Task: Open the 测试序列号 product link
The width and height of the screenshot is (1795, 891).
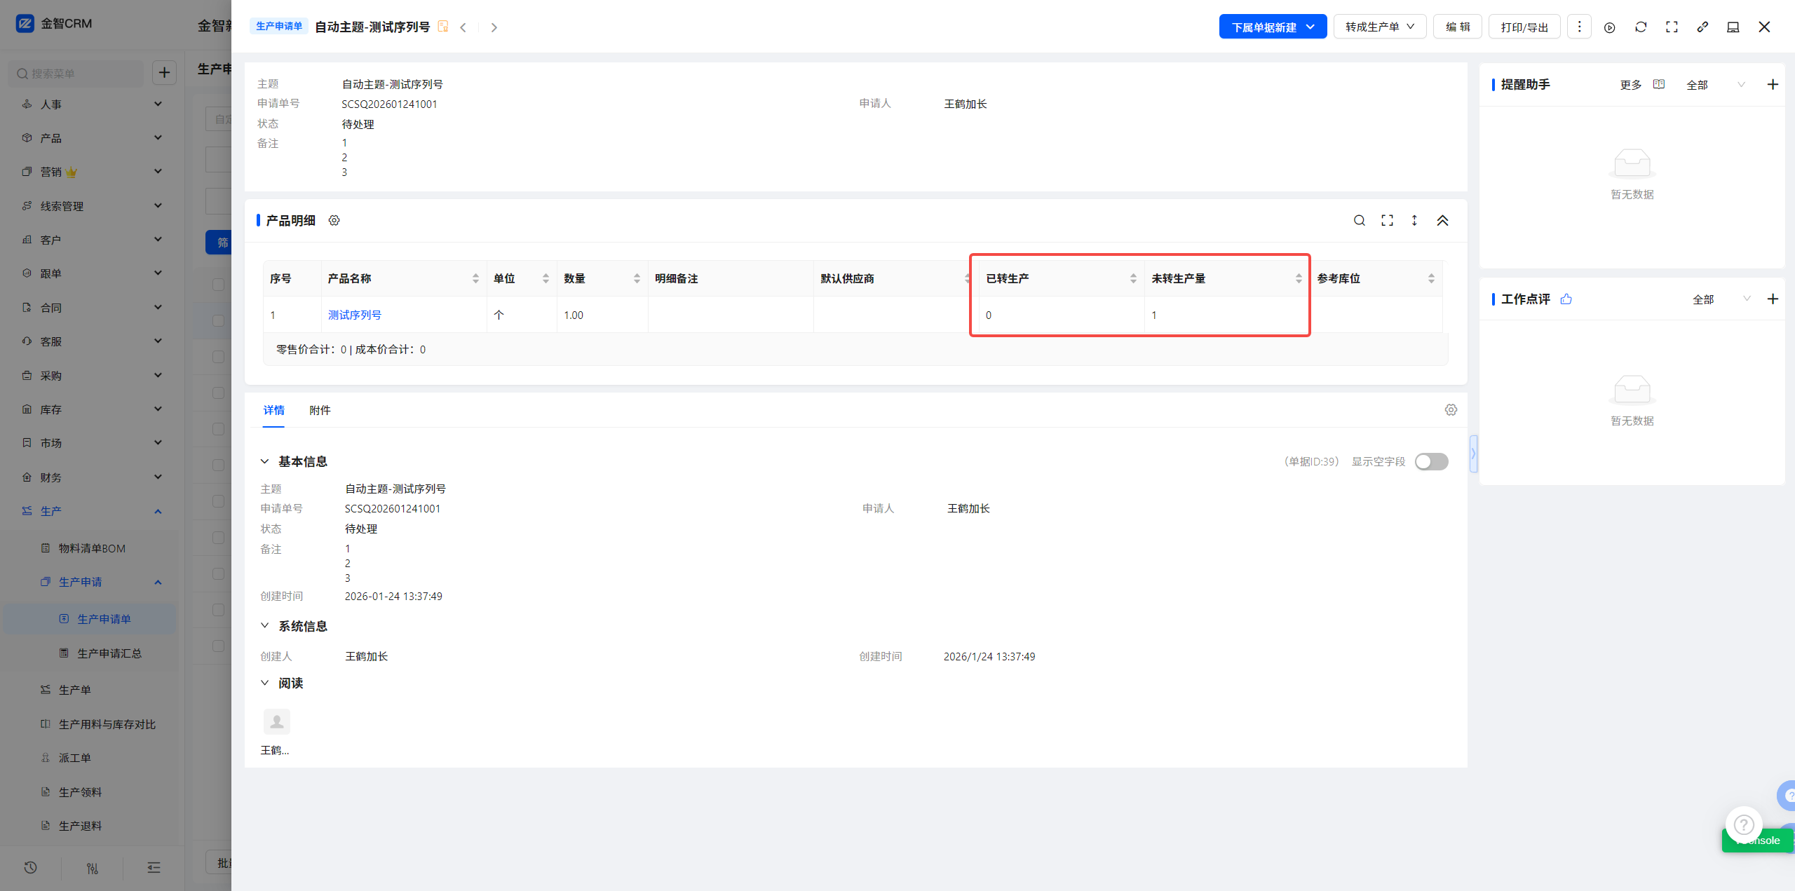Action: coord(355,315)
